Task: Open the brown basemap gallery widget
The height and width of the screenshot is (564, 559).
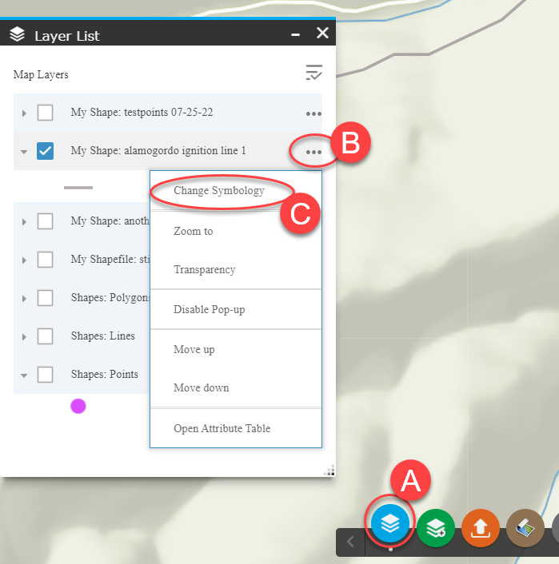Action: point(525,528)
